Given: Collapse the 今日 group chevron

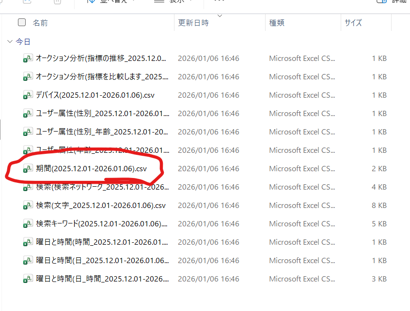Looking at the screenshot, I should click(x=10, y=42).
